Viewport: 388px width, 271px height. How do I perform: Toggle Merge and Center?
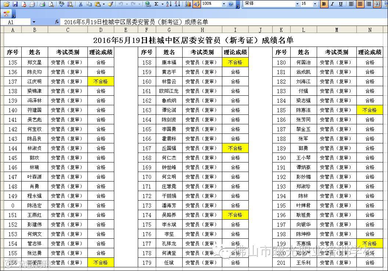click(x=377, y=4)
